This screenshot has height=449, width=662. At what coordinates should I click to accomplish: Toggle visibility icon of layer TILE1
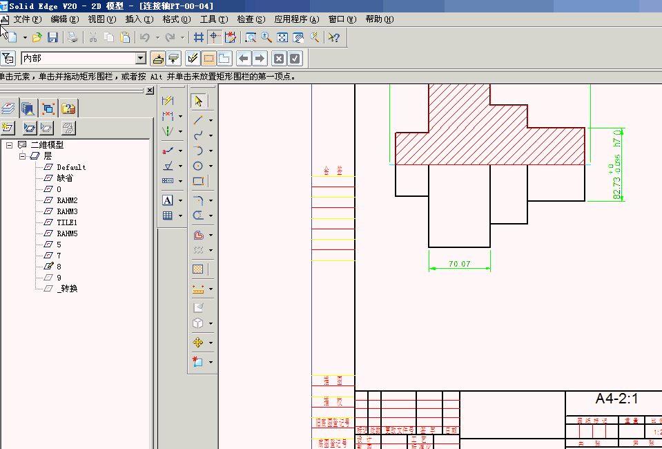pos(48,222)
